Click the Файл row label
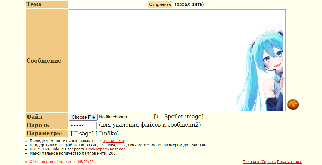The width and height of the screenshot is (322, 165). [34, 117]
